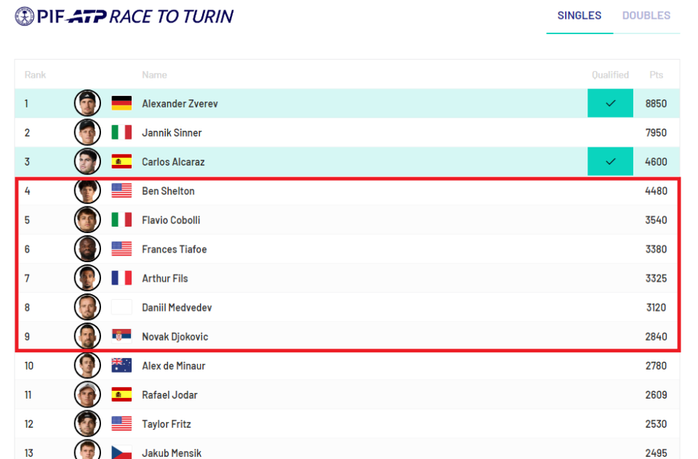Open Novak Djokovic's name link
The height and width of the screenshot is (459, 698).
(175, 337)
